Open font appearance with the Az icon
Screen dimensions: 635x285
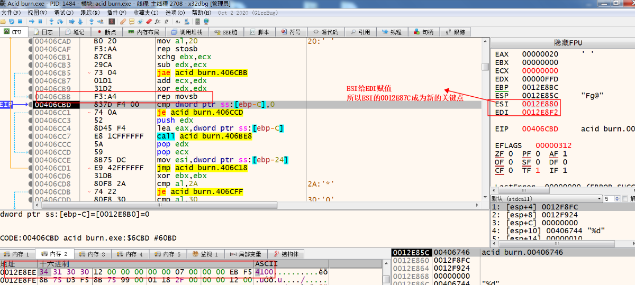click(x=178, y=22)
